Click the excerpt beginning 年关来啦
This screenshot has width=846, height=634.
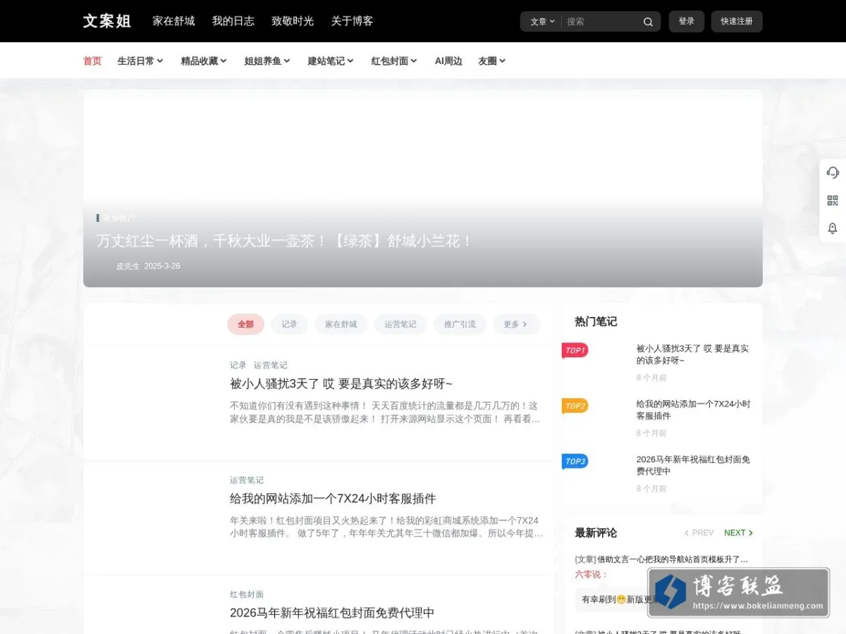pyautogui.click(x=386, y=527)
